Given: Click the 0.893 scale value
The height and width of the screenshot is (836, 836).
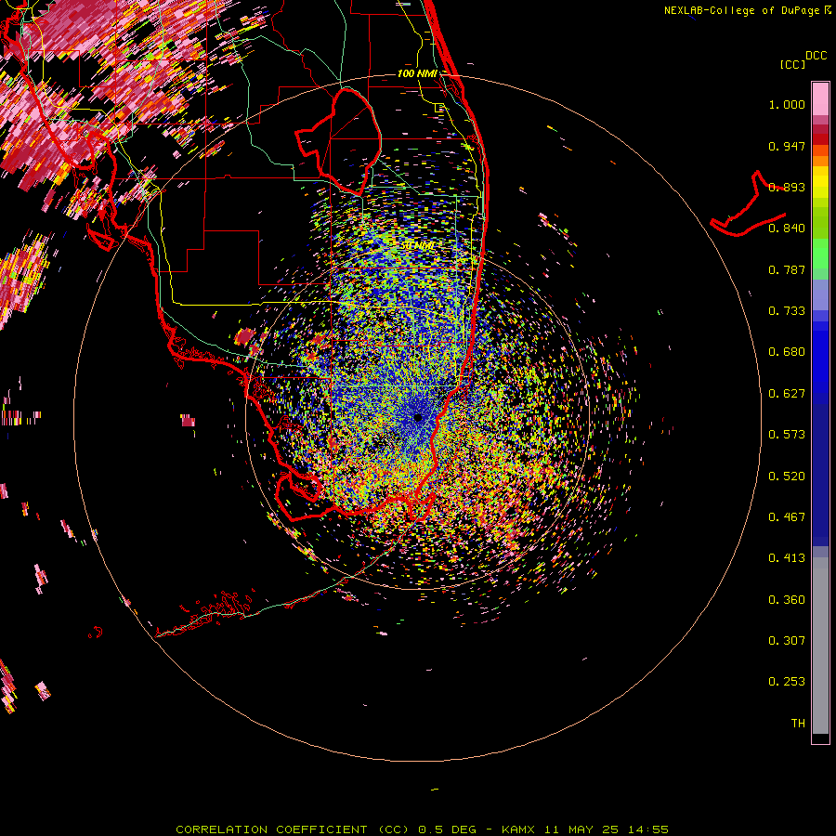Looking at the screenshot, I should (x=787, y=187).
